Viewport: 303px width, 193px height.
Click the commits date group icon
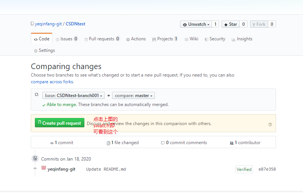click(x=35, y=159)
